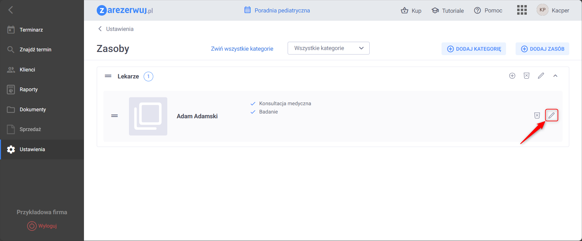Open the Wszystkie kategorie dropdown
The width and height of the screenshot is (582, 241).
tap(329, 48)
